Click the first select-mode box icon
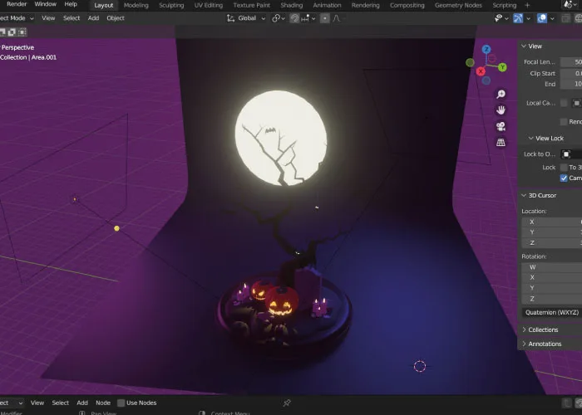This screenshot has width=582, height=415. 2,32
